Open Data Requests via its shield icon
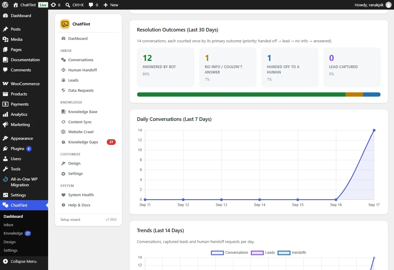Viewport: 394px width, 270px height. click(63, 90)
